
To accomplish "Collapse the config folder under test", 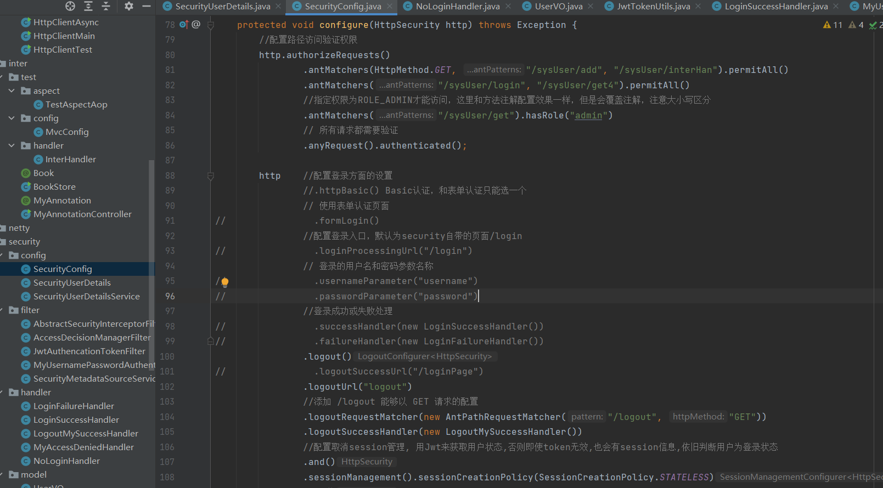I will tap(12, 118).
